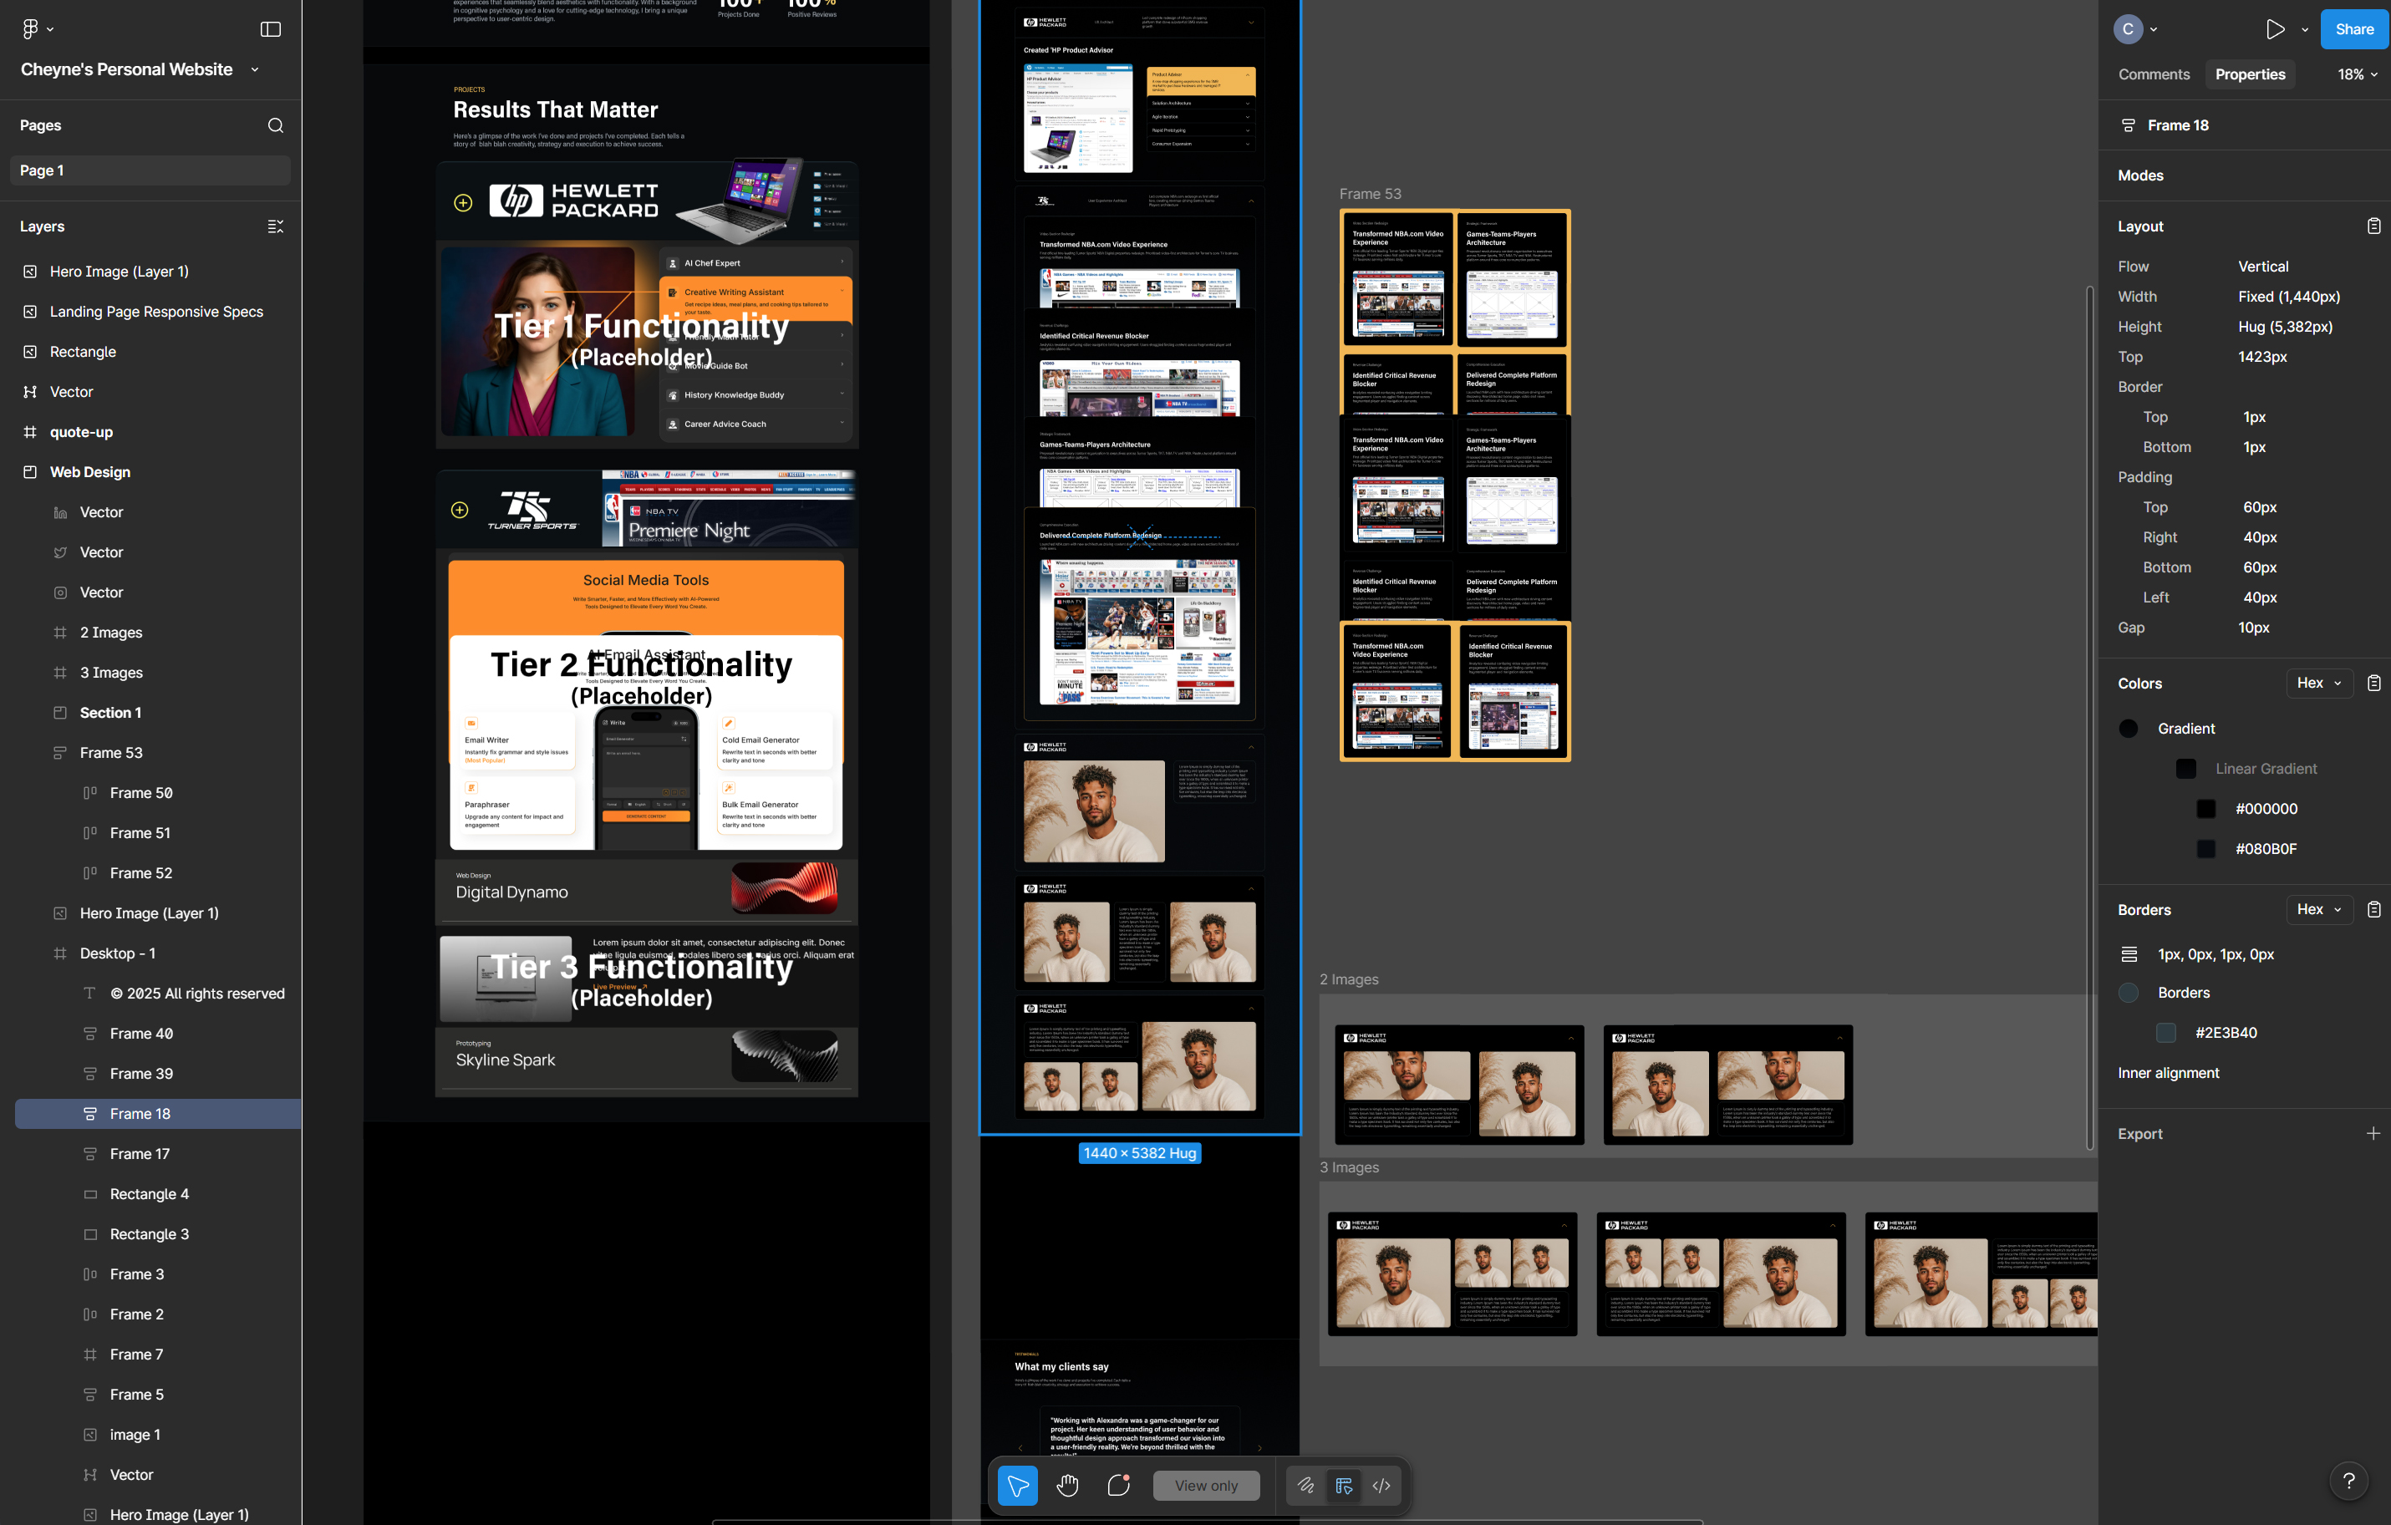The height and width of the screenshot is (1525, 2391).
Task: Open the Hex dropdown in the Colors section
Action: tap(2318, 683)
